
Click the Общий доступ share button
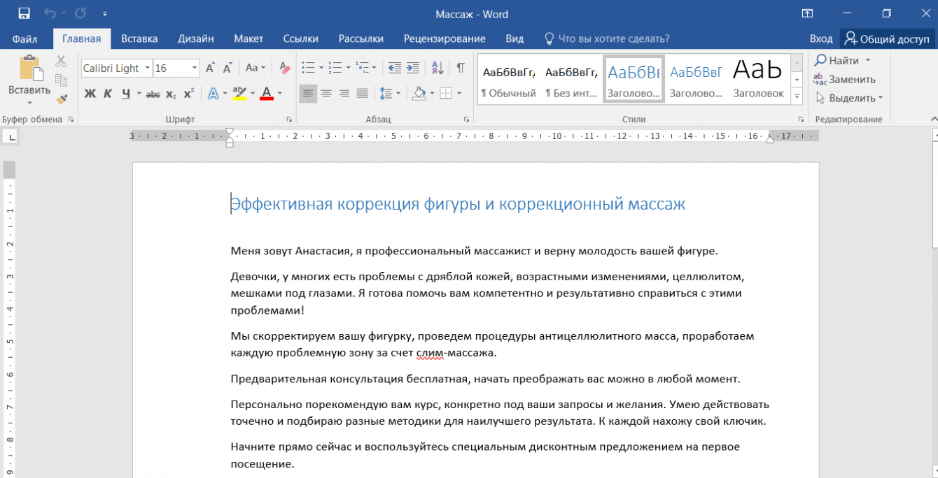pyautogui.click(x=887, y=38)
